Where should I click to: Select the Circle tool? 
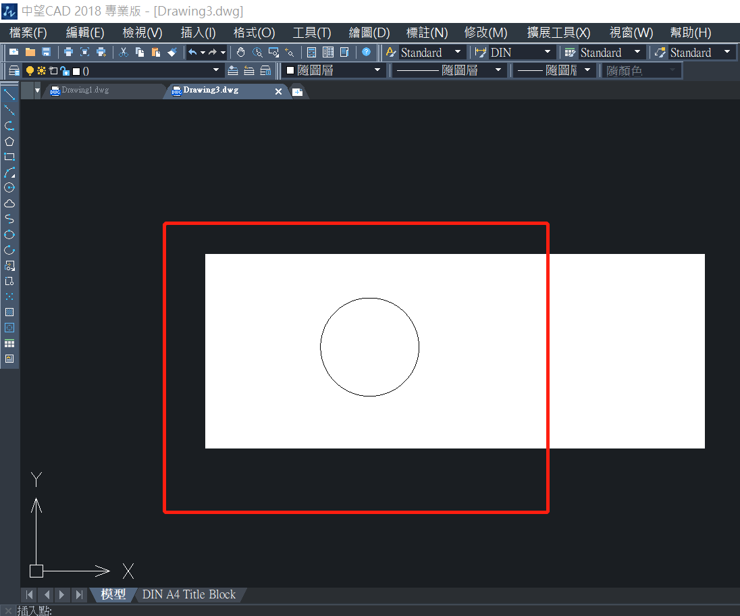pos(9,188)
